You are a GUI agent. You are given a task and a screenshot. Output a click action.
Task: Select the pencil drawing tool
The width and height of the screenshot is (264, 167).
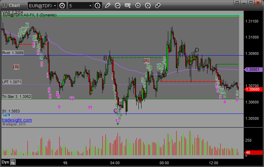(x=108, y=6)
